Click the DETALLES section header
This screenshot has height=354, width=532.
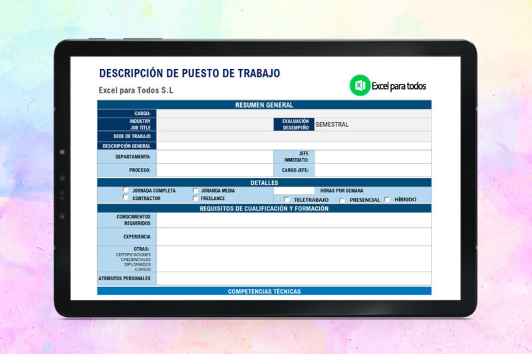[x=264, y=183]
